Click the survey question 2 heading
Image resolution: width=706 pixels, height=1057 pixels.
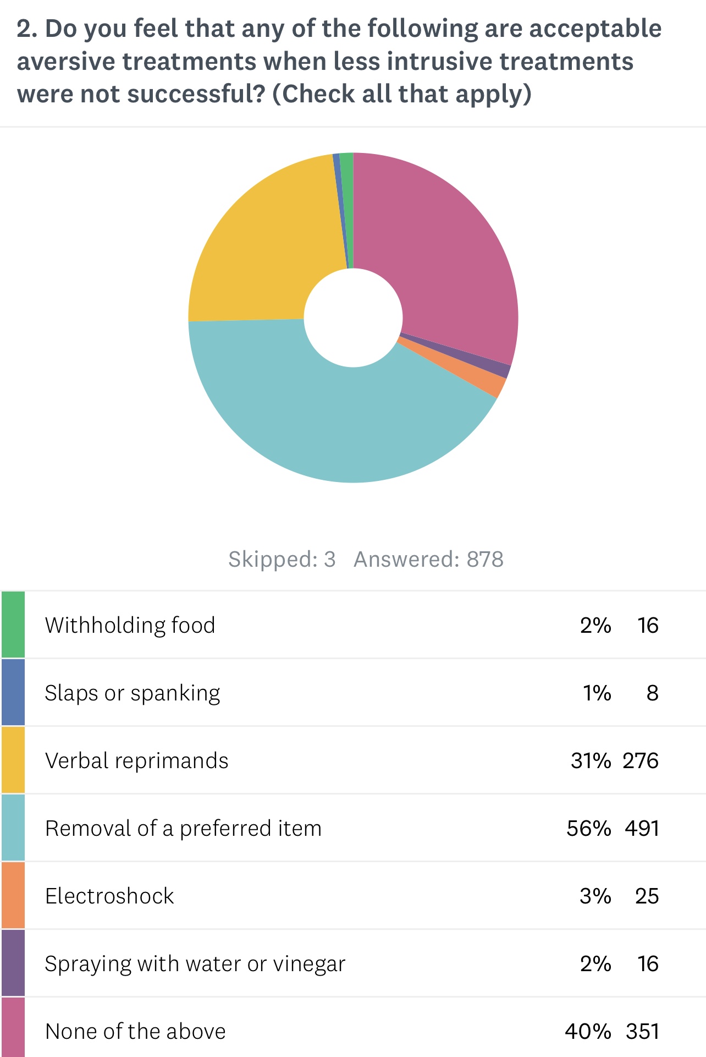click(x=339, y=61)
